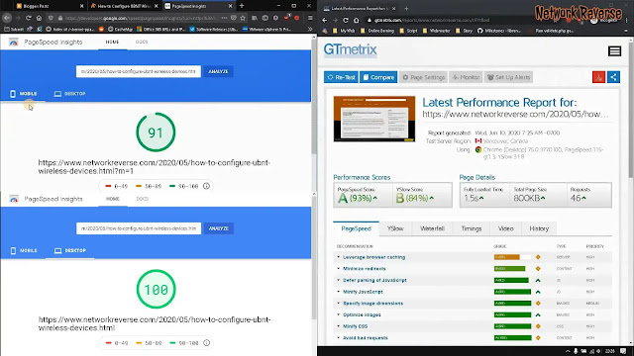Click URL input field in upper PageSpeed page
Screen dimensions: 634x356
coord(139,71)
